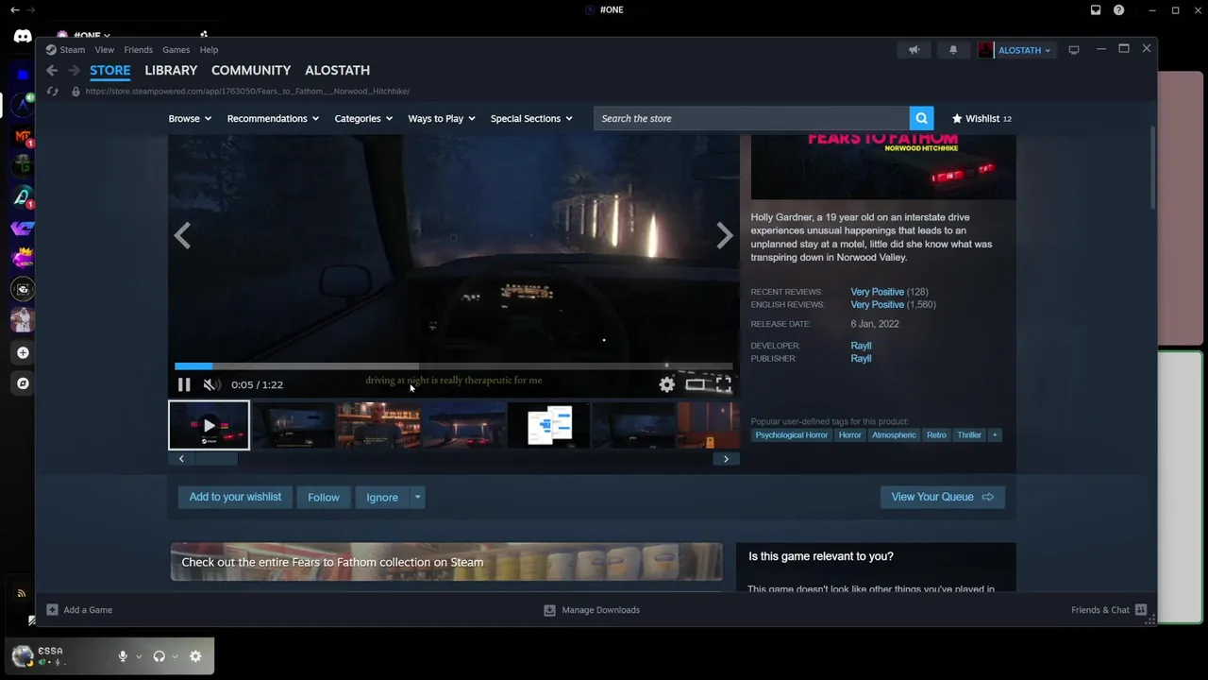Viewport: 1208px width, 680px height.
Task: Switch Steam to Big Picture mode icon
Action: click(1074, 50)
